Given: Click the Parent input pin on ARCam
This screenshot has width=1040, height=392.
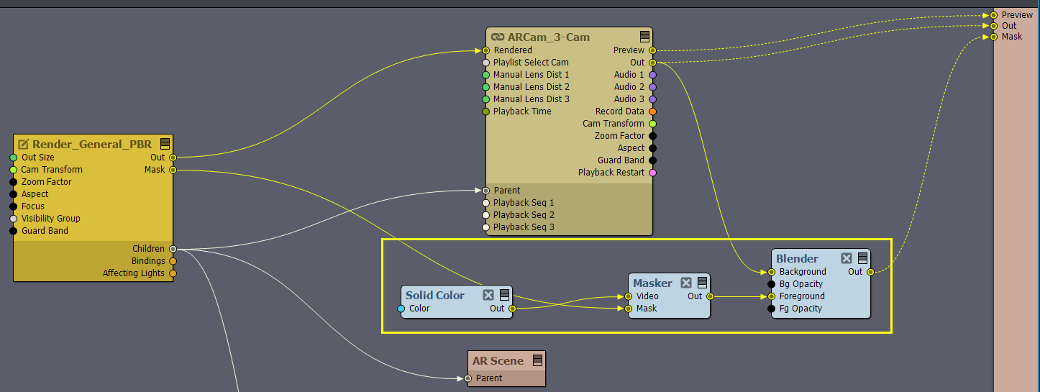Looking at the screenshot, I should pos(486,191).
